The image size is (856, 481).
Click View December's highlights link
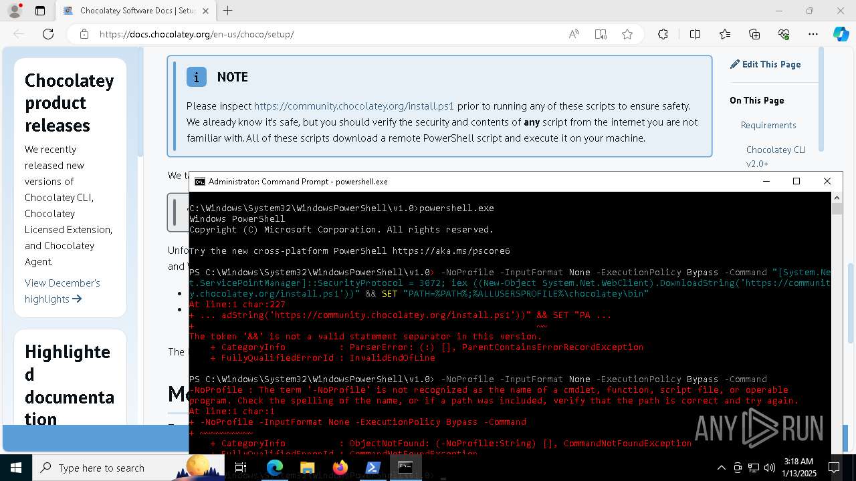point(62,291)
